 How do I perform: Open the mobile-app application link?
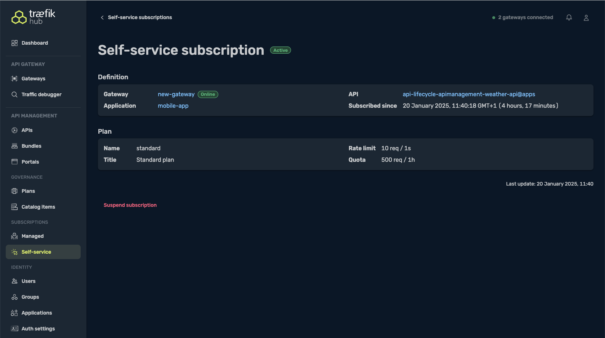point(173,106)
